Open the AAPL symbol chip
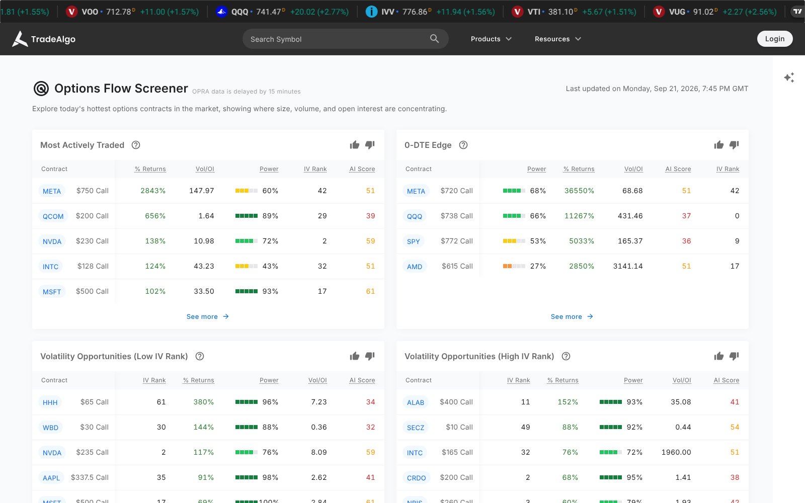 [x=51, y=478]
